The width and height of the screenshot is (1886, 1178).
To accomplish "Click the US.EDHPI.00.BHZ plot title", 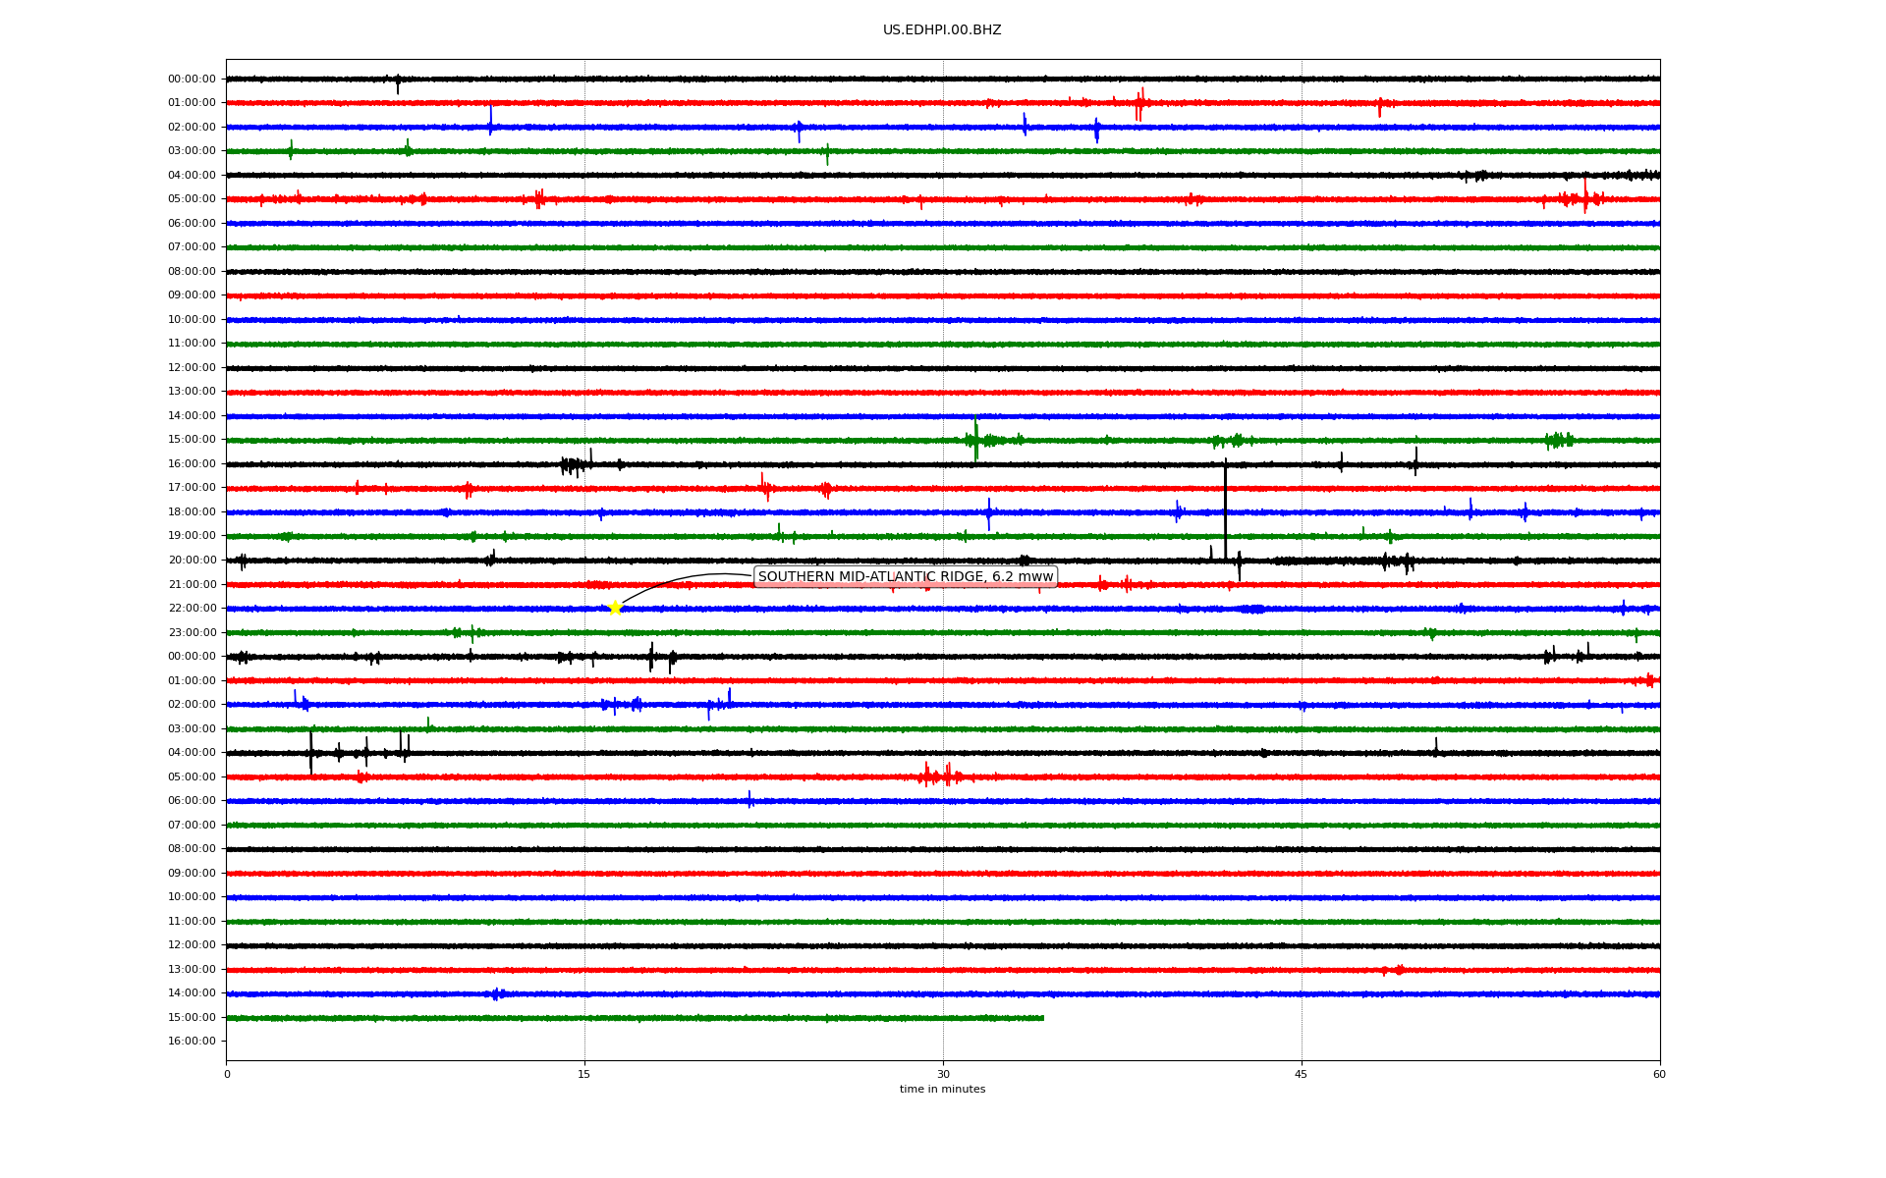I will 942,30.
